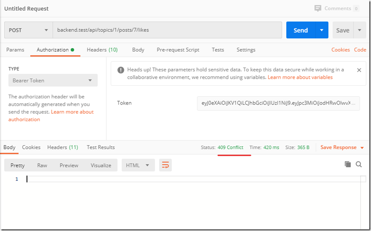Image resolution: width=371 pixels, height=231 pixels.
Task: Follow the Learn more about variables link
Action: point(300,77)
